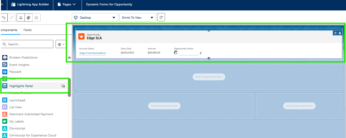Click the components Search field
This screenshot has height=138, width=346.
(x=27, y=44)
